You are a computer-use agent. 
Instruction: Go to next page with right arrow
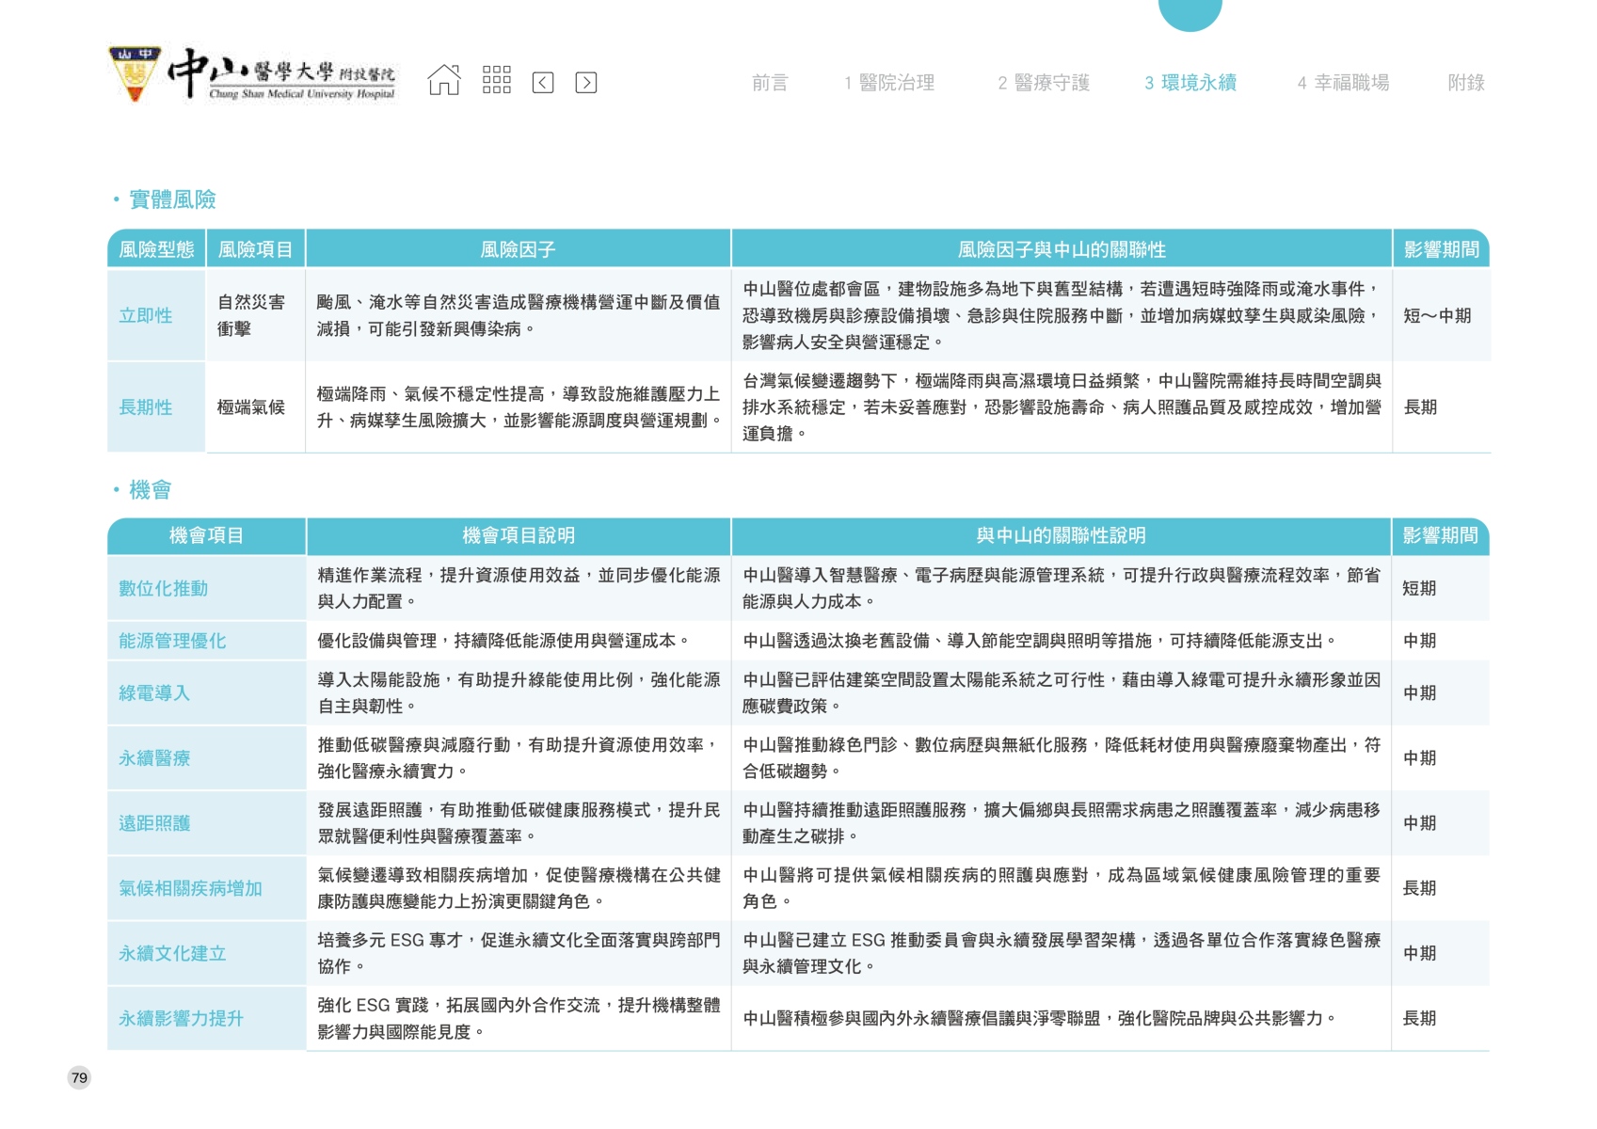[585, 83]
